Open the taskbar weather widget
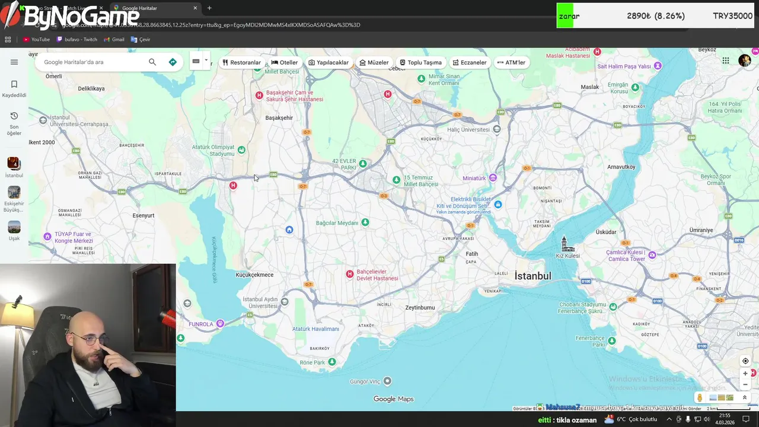The image size is (759, 427). [630, 419]
